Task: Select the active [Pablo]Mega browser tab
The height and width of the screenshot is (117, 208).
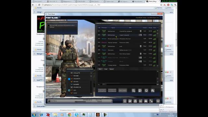Action: click(152, 1)
